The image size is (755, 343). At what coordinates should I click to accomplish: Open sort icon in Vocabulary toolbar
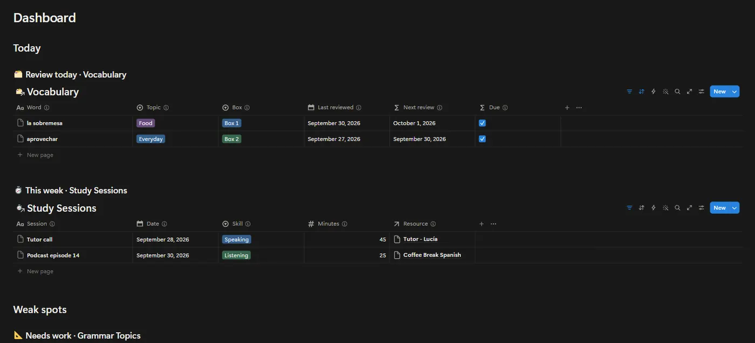click(x=641, y=92)
